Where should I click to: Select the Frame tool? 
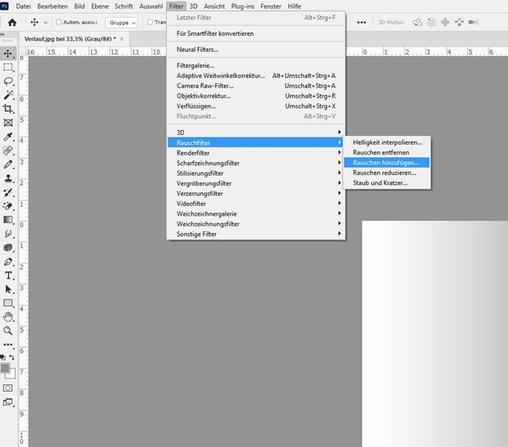(8, 123)
